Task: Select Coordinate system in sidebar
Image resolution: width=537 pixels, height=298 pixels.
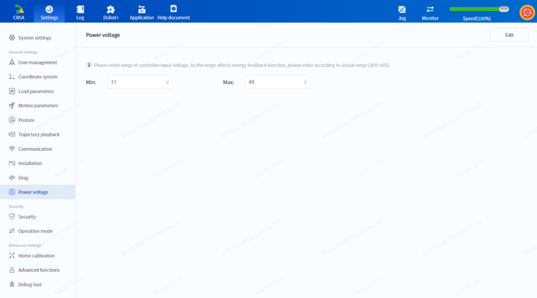Action: 38,77
